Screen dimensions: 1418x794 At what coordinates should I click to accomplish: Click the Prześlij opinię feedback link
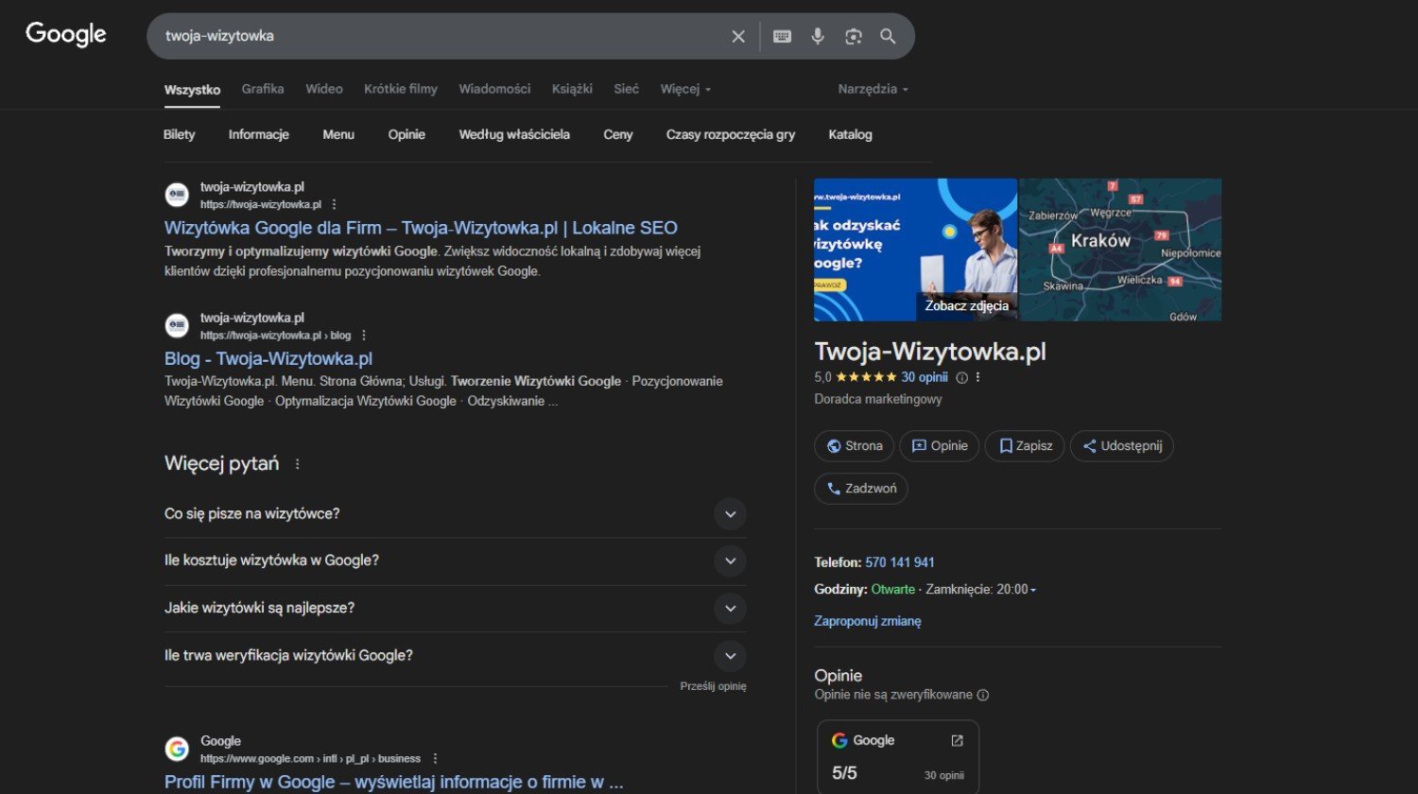pos(713,686)
